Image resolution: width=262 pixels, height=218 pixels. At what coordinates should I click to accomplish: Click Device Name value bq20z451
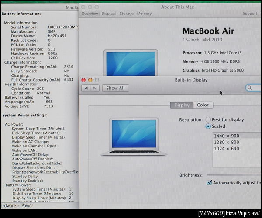[x=57, y=36]
